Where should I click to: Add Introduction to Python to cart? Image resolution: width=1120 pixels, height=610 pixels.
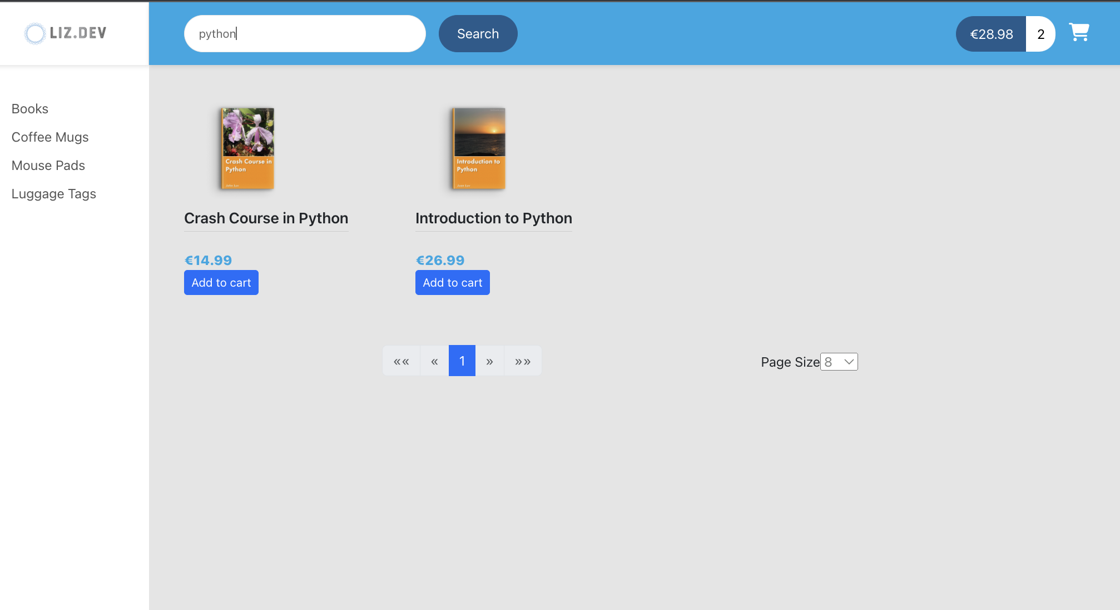tap(452, 282)
